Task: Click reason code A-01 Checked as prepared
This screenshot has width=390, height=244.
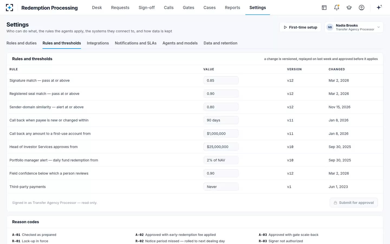Action: [34, 235]
